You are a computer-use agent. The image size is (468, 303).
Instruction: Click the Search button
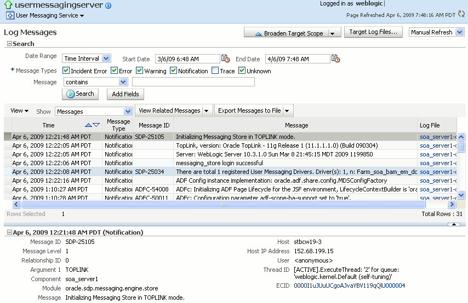click(x=81, y=94)
